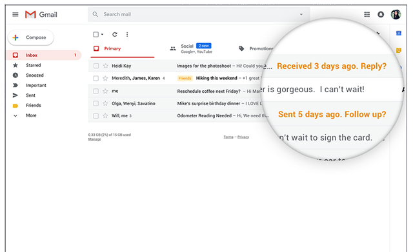
Task: Open Mike's surprise birthday dinner email
Action: pyautogui.click(x=208, y=103)
